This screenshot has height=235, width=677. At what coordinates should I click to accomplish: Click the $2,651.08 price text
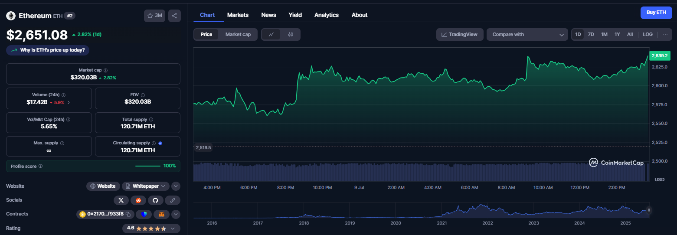(x=37, y=35)
